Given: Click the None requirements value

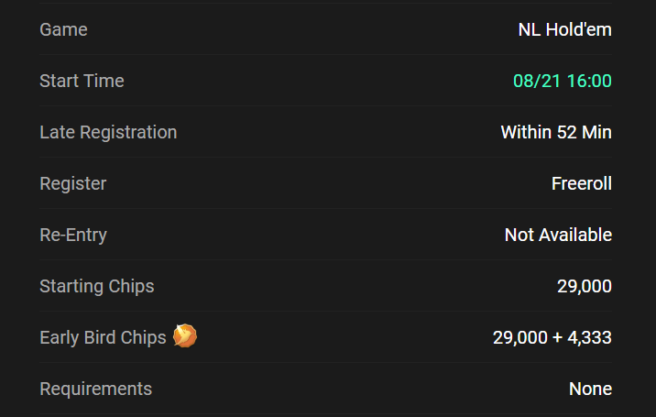Looking at the screenshot, I should pos(590,389).
